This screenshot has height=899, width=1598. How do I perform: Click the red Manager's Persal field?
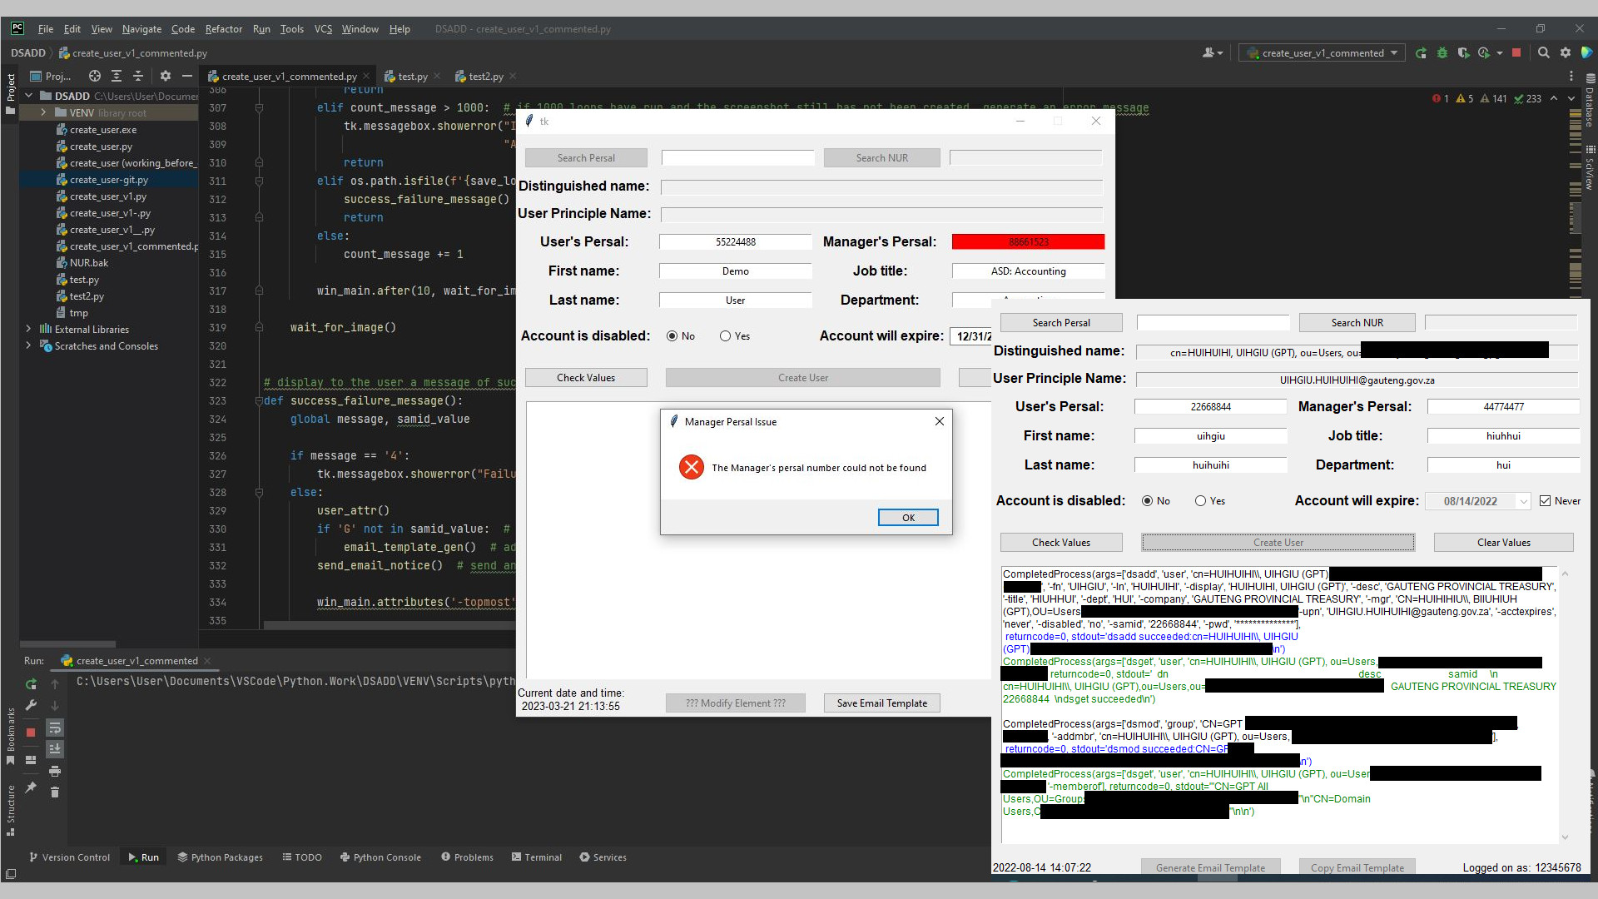pyautogui.click(x=1028, y=242)
